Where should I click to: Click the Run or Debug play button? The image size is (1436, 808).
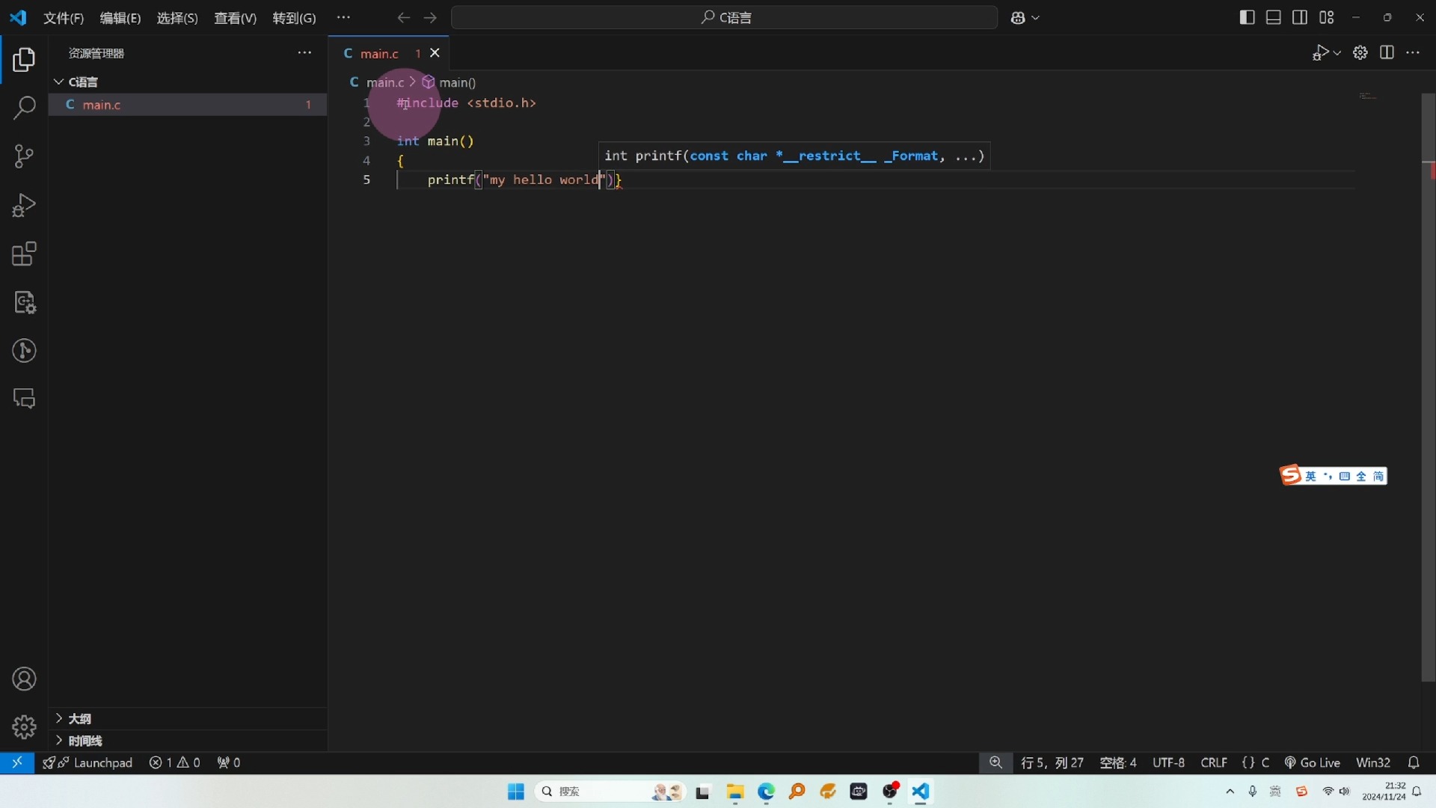click(1322, 52)
